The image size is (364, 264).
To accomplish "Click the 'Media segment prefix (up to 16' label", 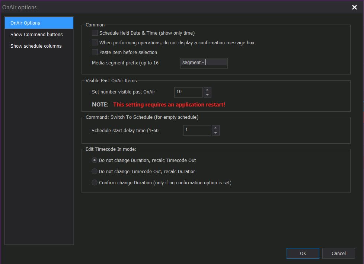I will pos(125,63).
